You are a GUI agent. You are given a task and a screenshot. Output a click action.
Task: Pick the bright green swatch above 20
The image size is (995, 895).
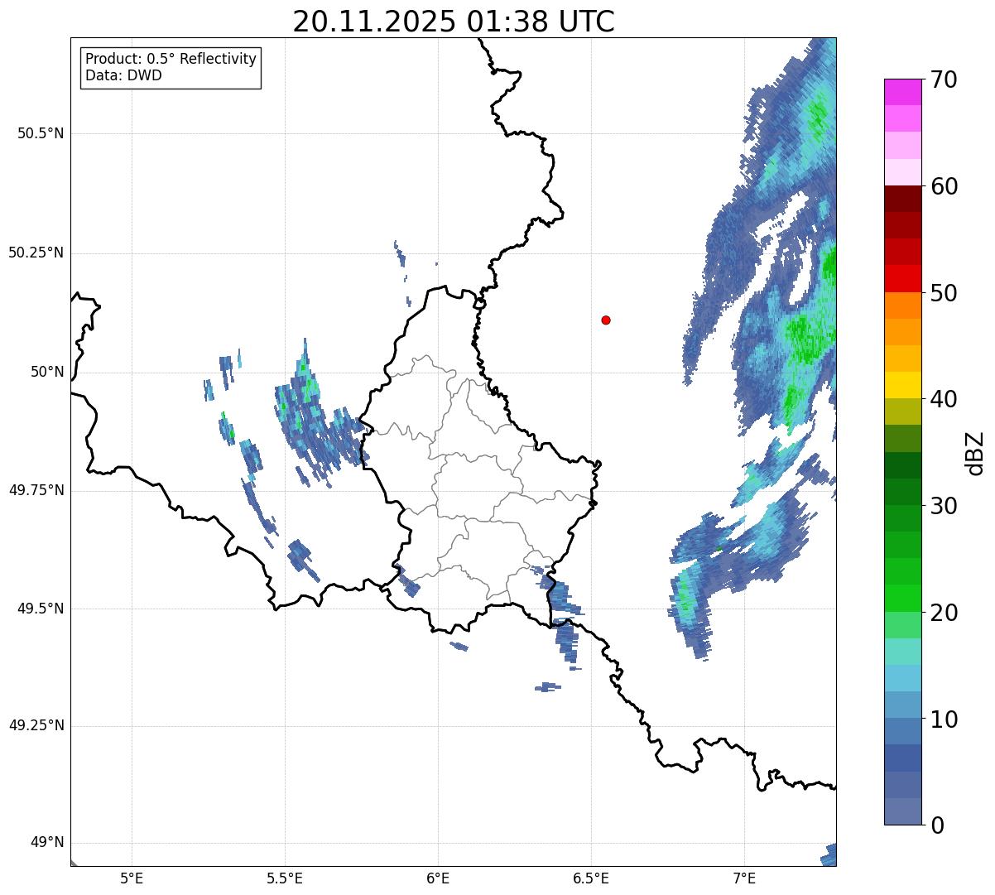(902, 599)
